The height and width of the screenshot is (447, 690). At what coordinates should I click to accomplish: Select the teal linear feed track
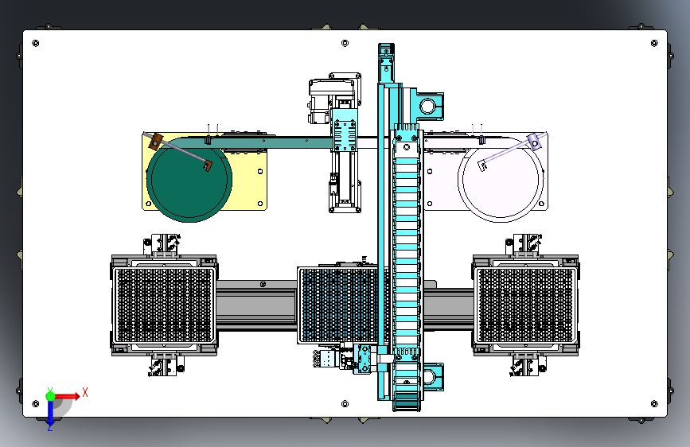pos(264,142)
